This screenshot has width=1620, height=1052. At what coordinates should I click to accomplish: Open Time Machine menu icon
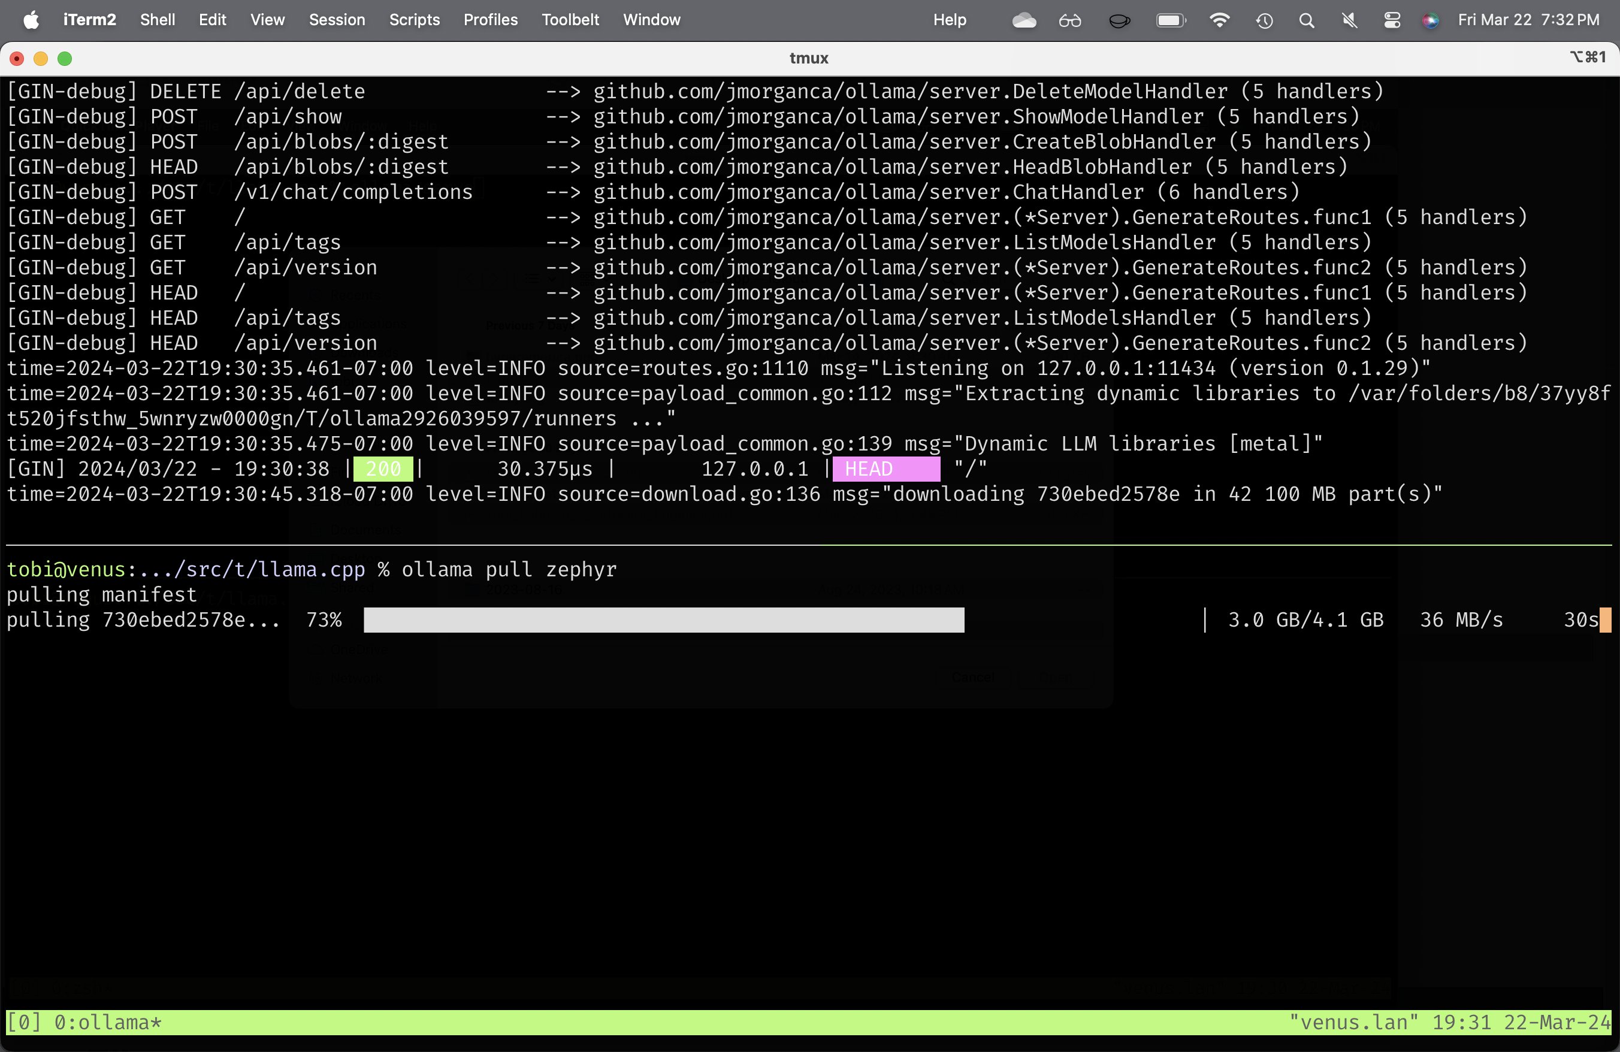point(1264,20)
